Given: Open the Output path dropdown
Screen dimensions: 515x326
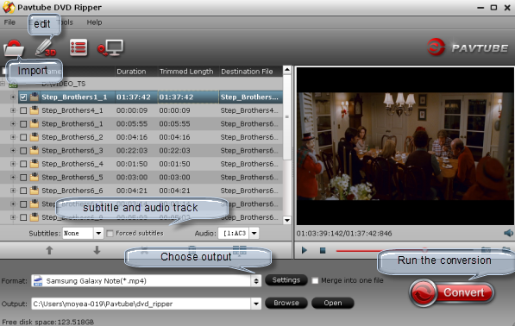Looking at the screenshot, I should click(x=256, y=304).
